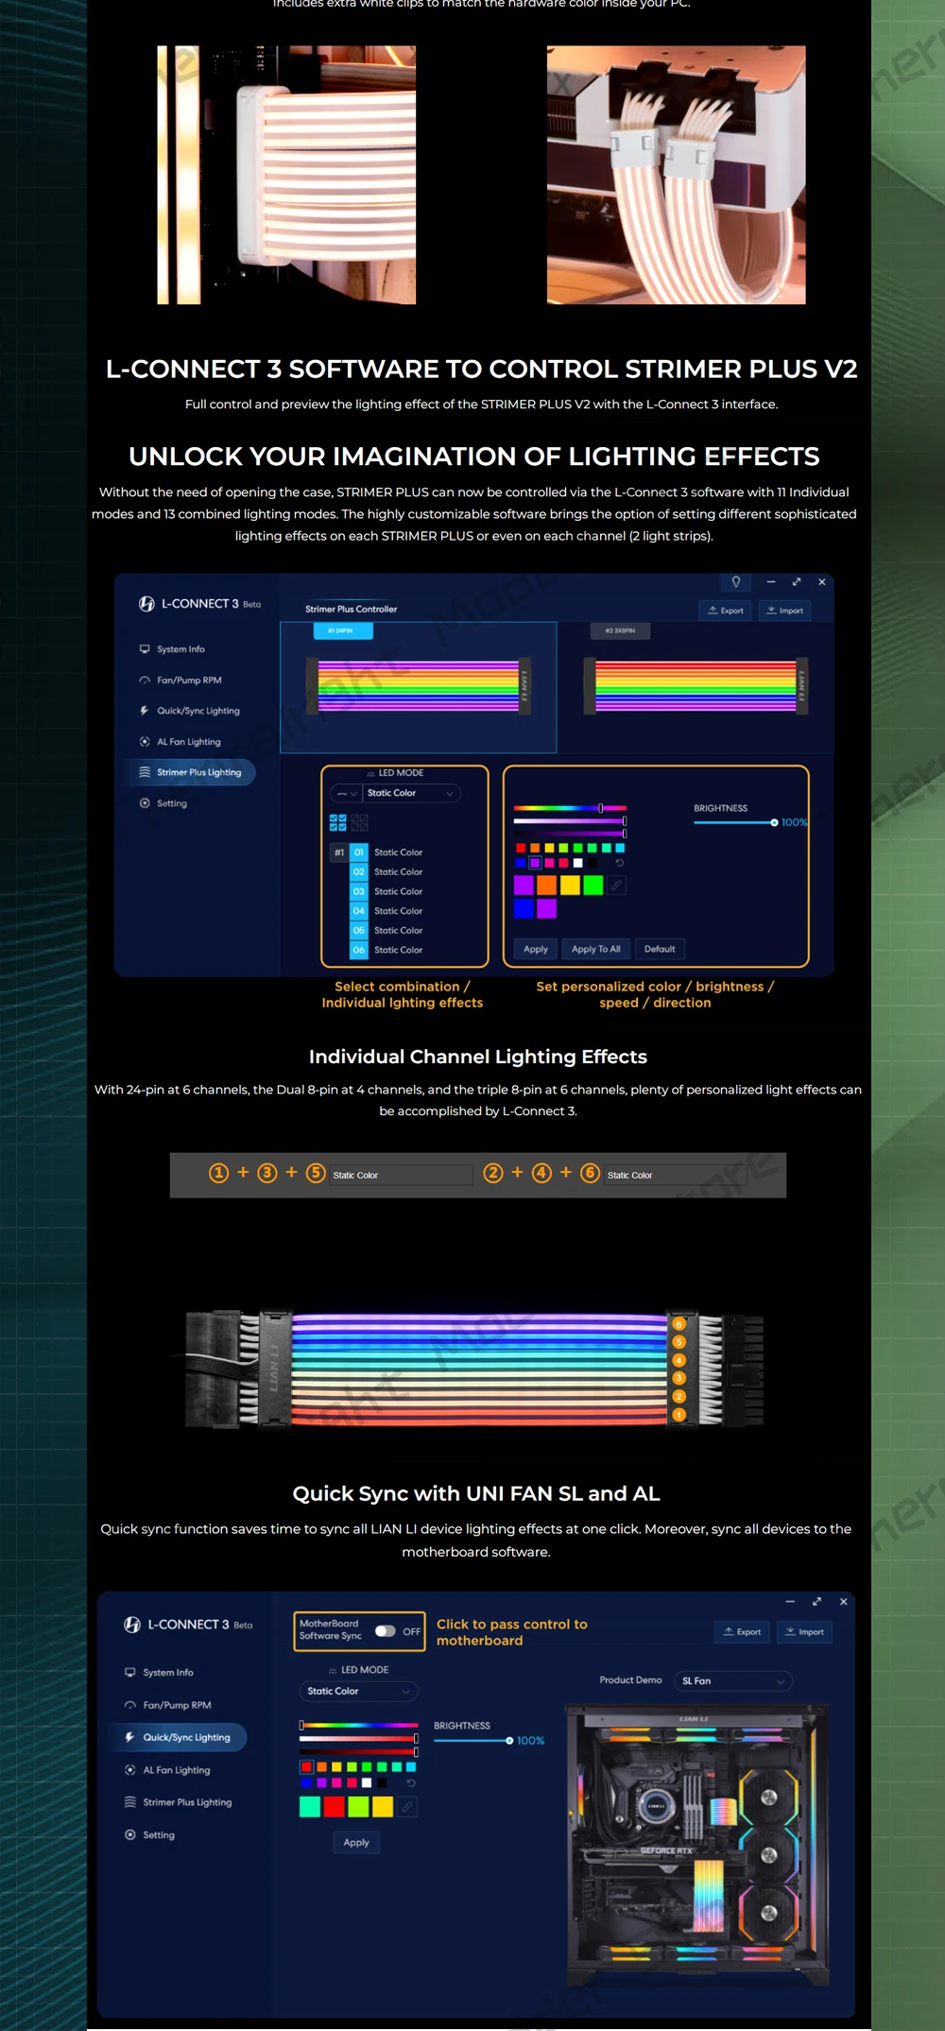This screenshot has width=945, height=2031.
Task: Open Strimer Plus Lighting in upper window sidebar
Action: coord(191,772)
